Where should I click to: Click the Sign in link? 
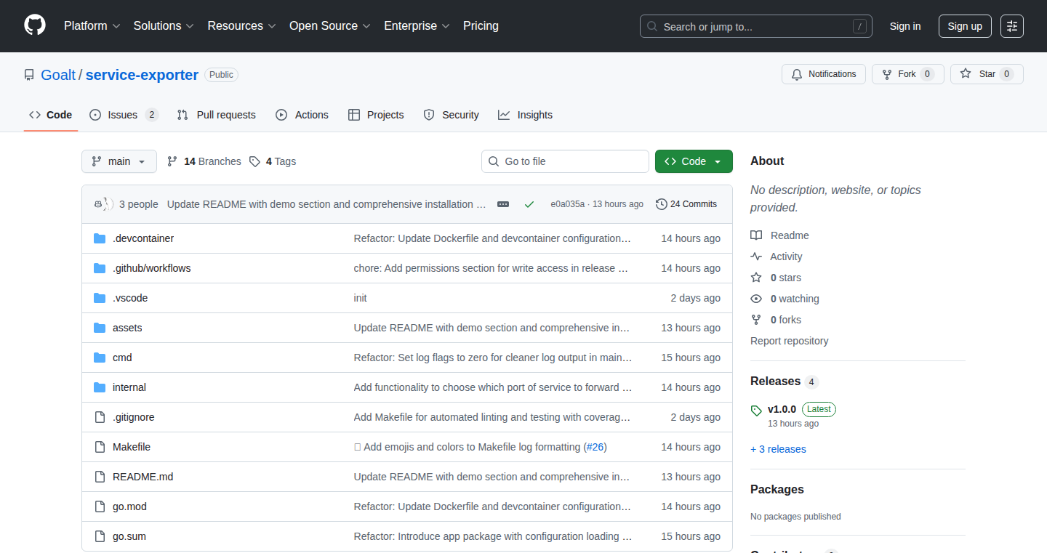(x=905, y=26)
